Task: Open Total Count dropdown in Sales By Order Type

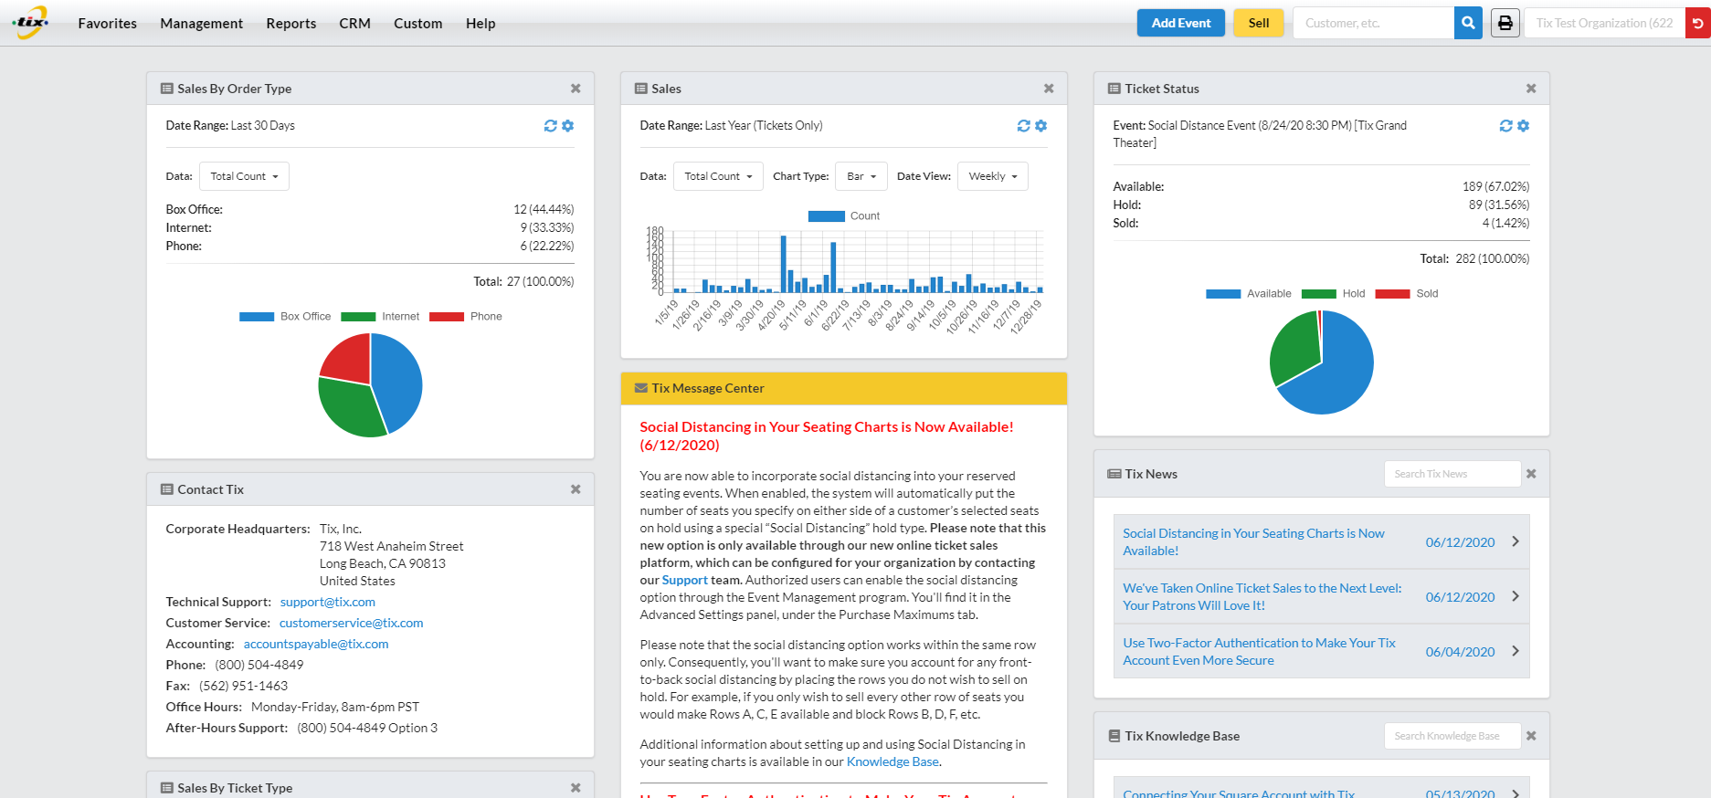Action: coord(244,176)
